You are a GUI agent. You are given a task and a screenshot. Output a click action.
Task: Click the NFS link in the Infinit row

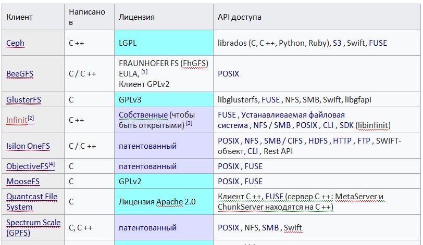point(260,125)
